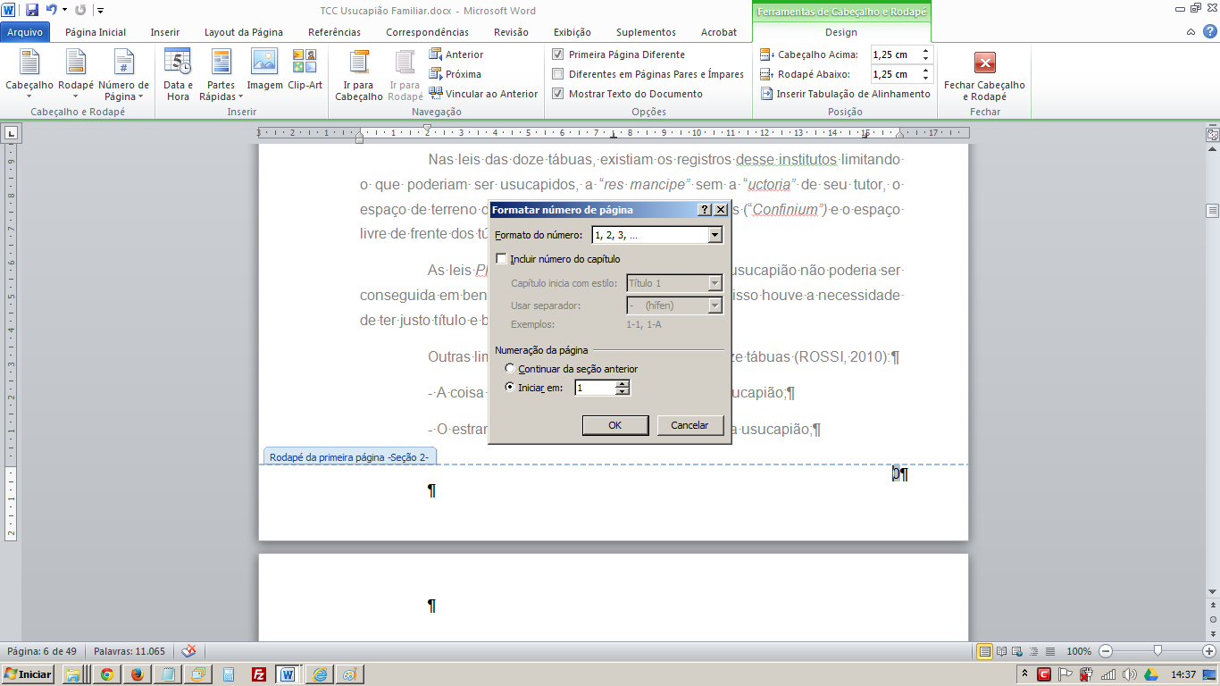Click the tab selector at ruler corner
This screenshot has width=1220, height=686.
click(x=11, y=134)
